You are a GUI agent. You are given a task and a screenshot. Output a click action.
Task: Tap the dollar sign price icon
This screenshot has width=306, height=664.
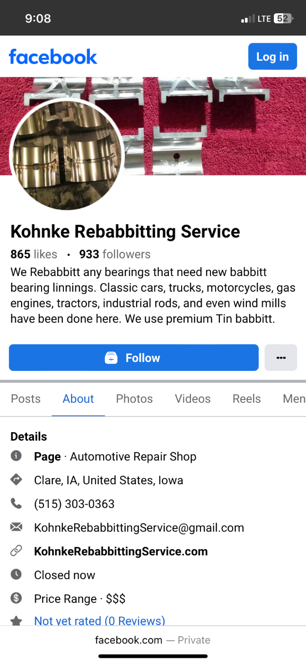[16, 599]
